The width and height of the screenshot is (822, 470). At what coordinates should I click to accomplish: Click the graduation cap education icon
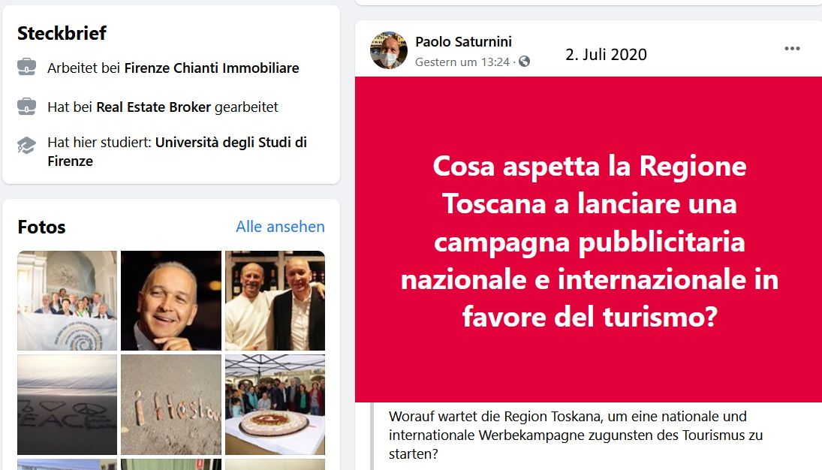[x=27, y=146]
